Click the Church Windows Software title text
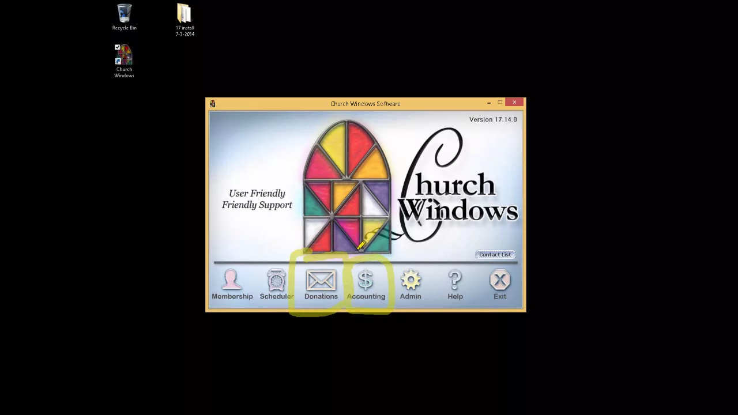 [x=365, y=104]
